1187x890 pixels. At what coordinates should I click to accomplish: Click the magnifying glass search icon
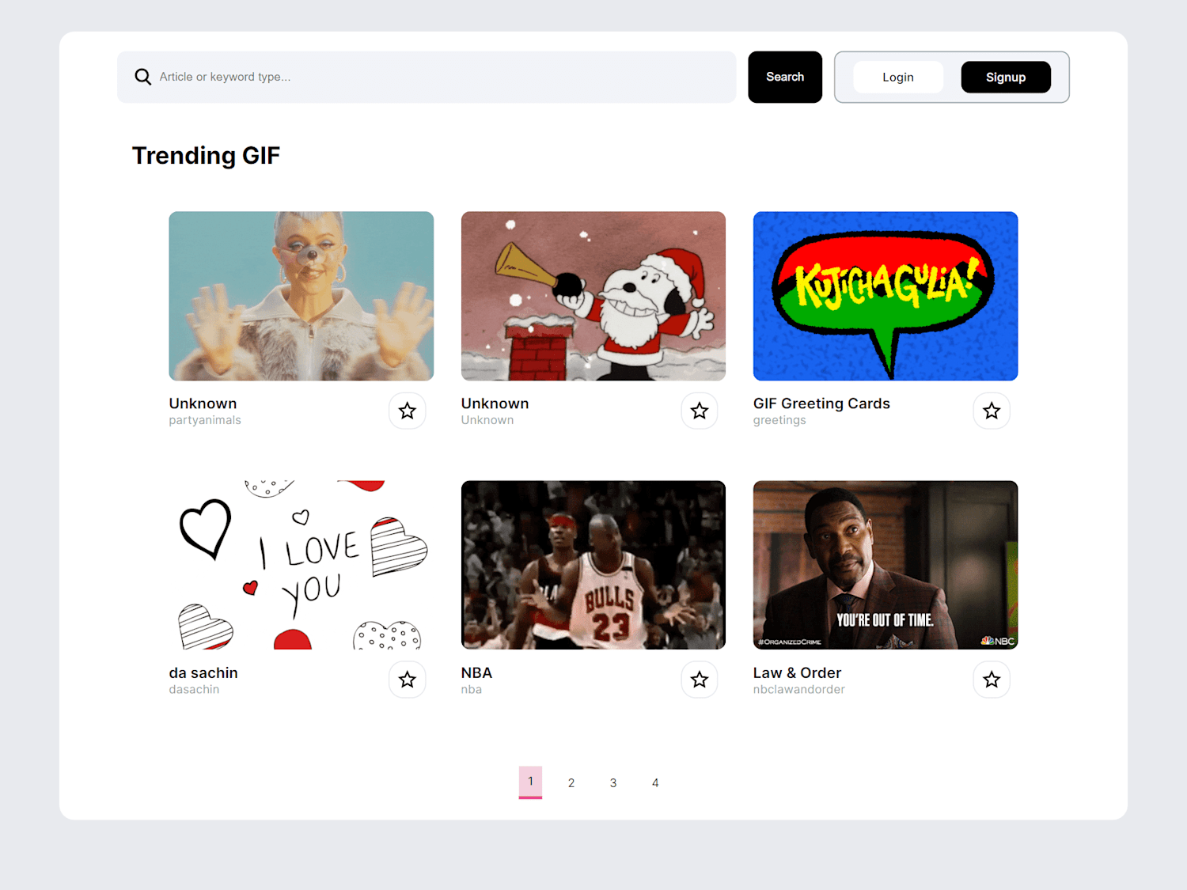click(142, 77)
